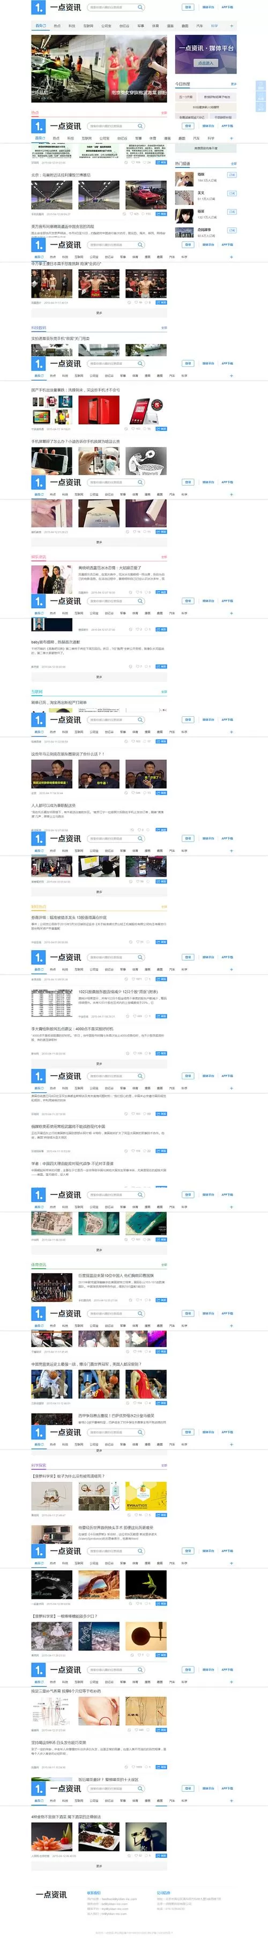Click the 登录 button above the headline banner
The width and height of the screenshot is (268, 1956).
(188, 8)
